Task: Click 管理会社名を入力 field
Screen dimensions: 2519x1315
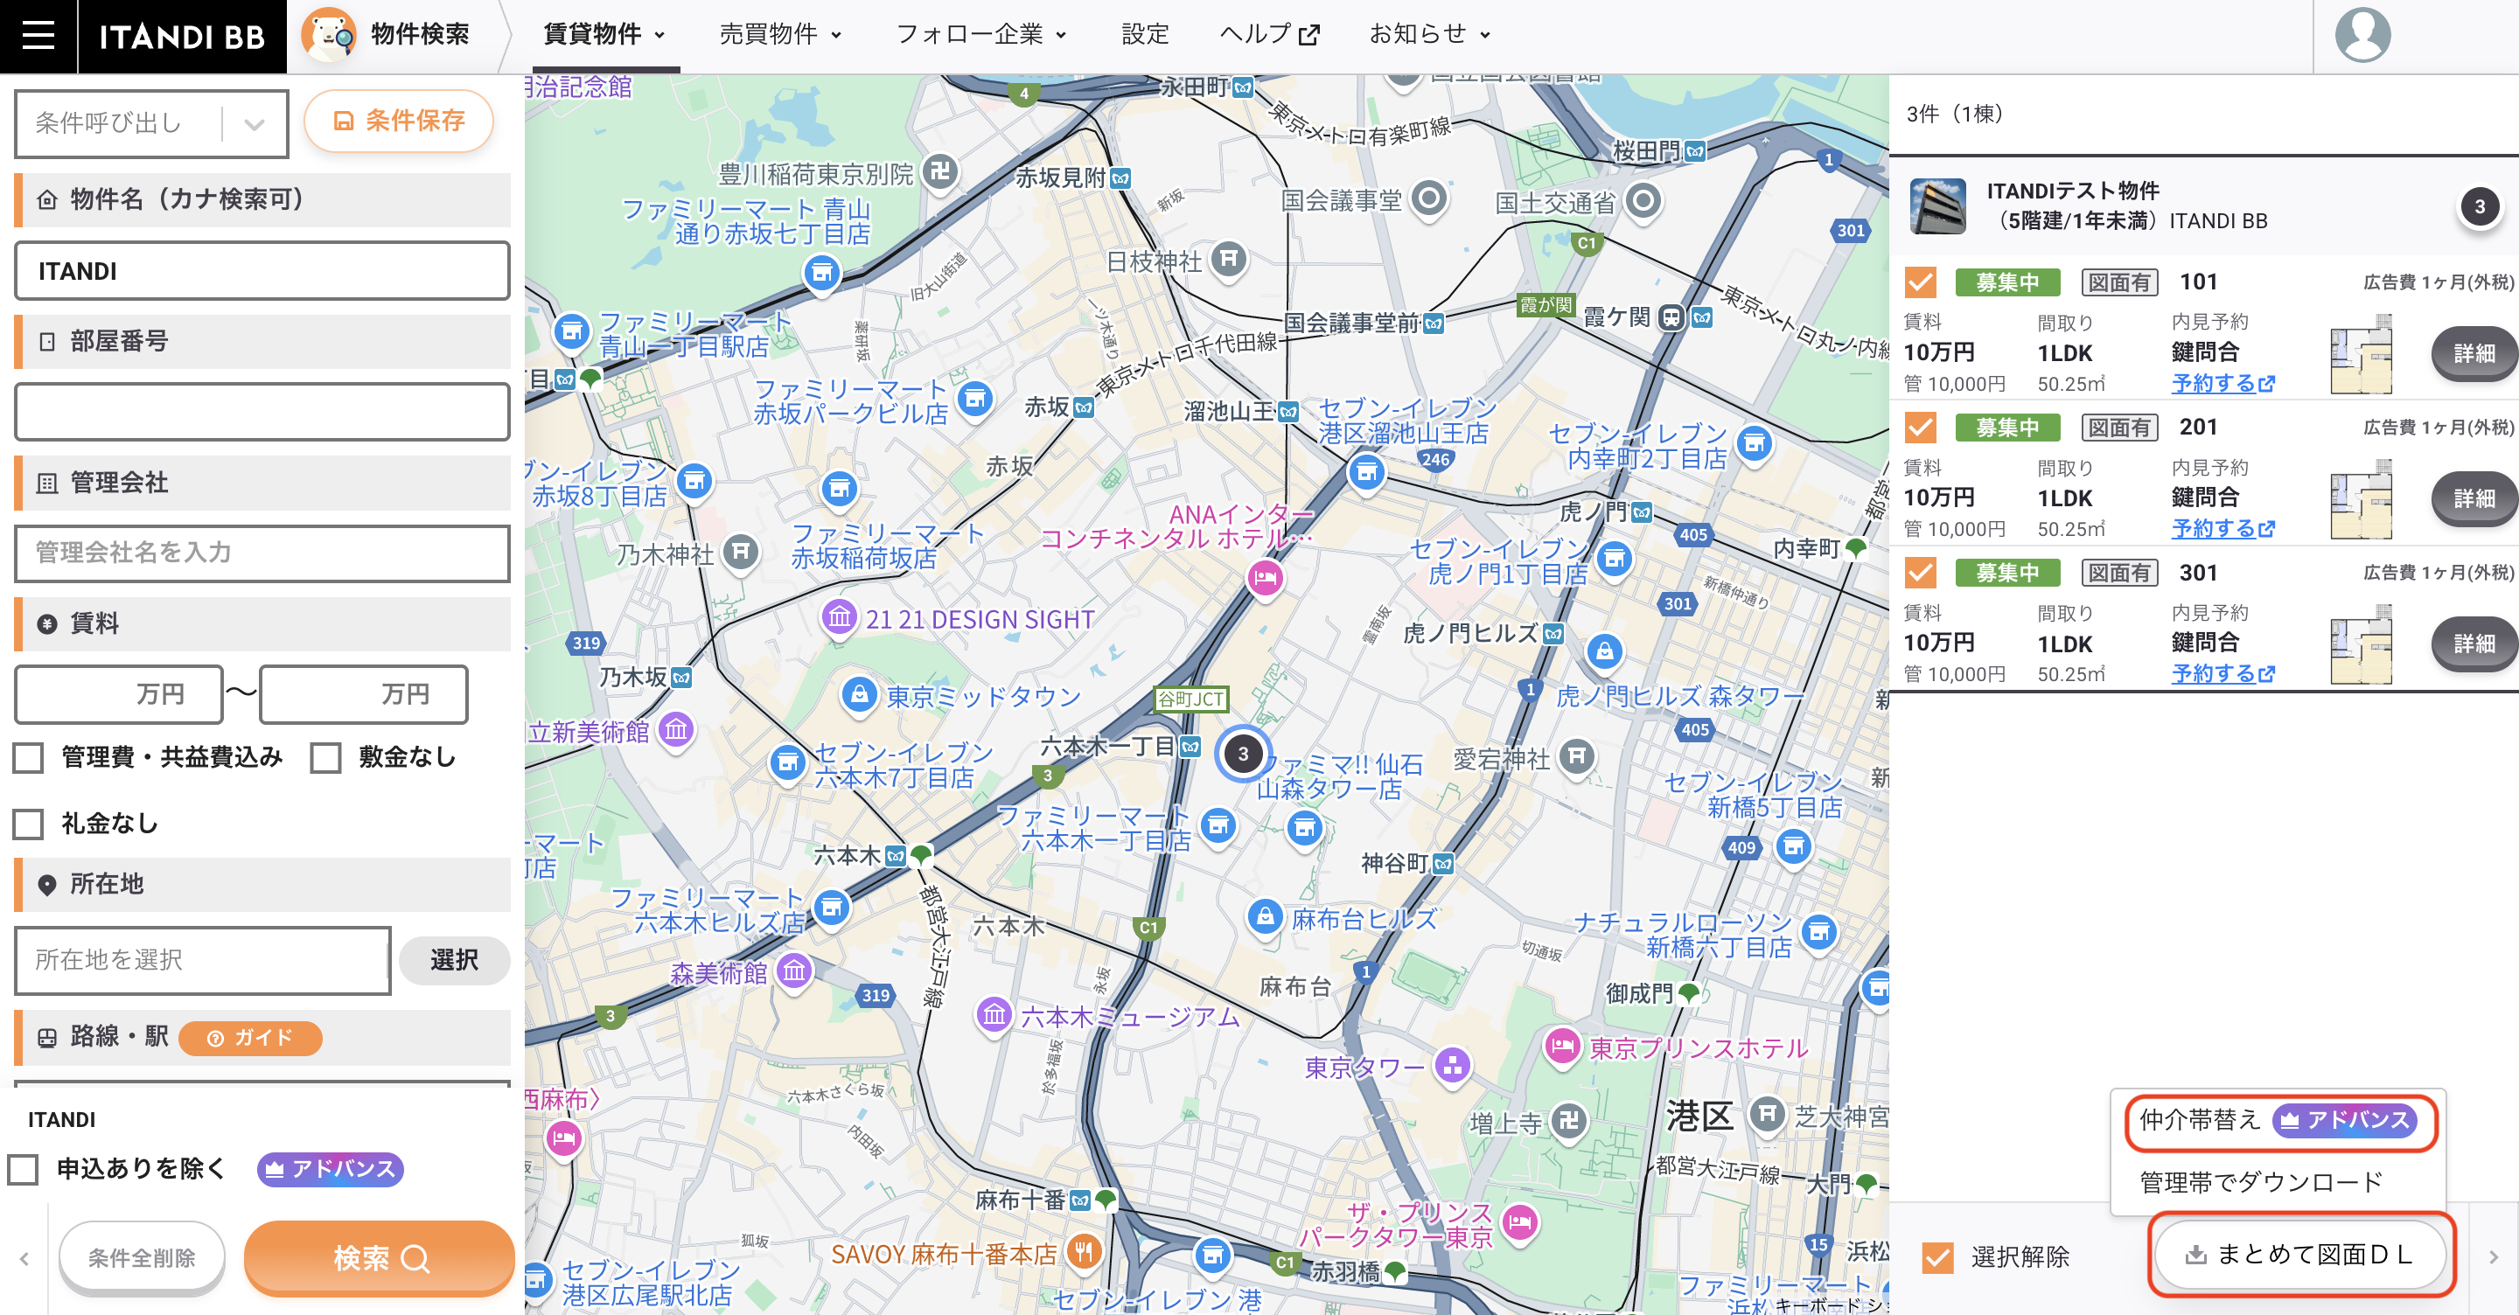Action: (x=262, y=553)
